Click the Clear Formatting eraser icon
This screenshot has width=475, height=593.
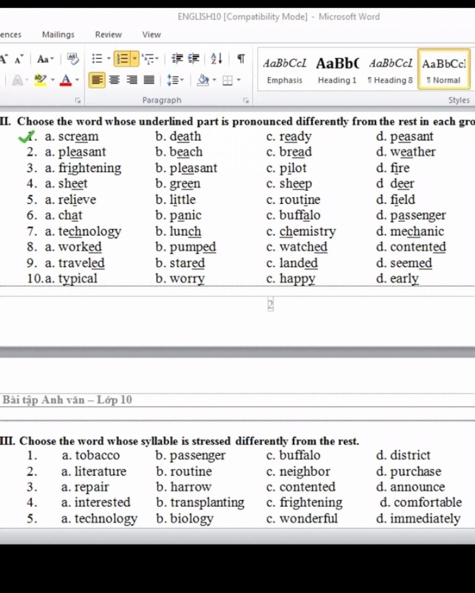click(73, 58)
